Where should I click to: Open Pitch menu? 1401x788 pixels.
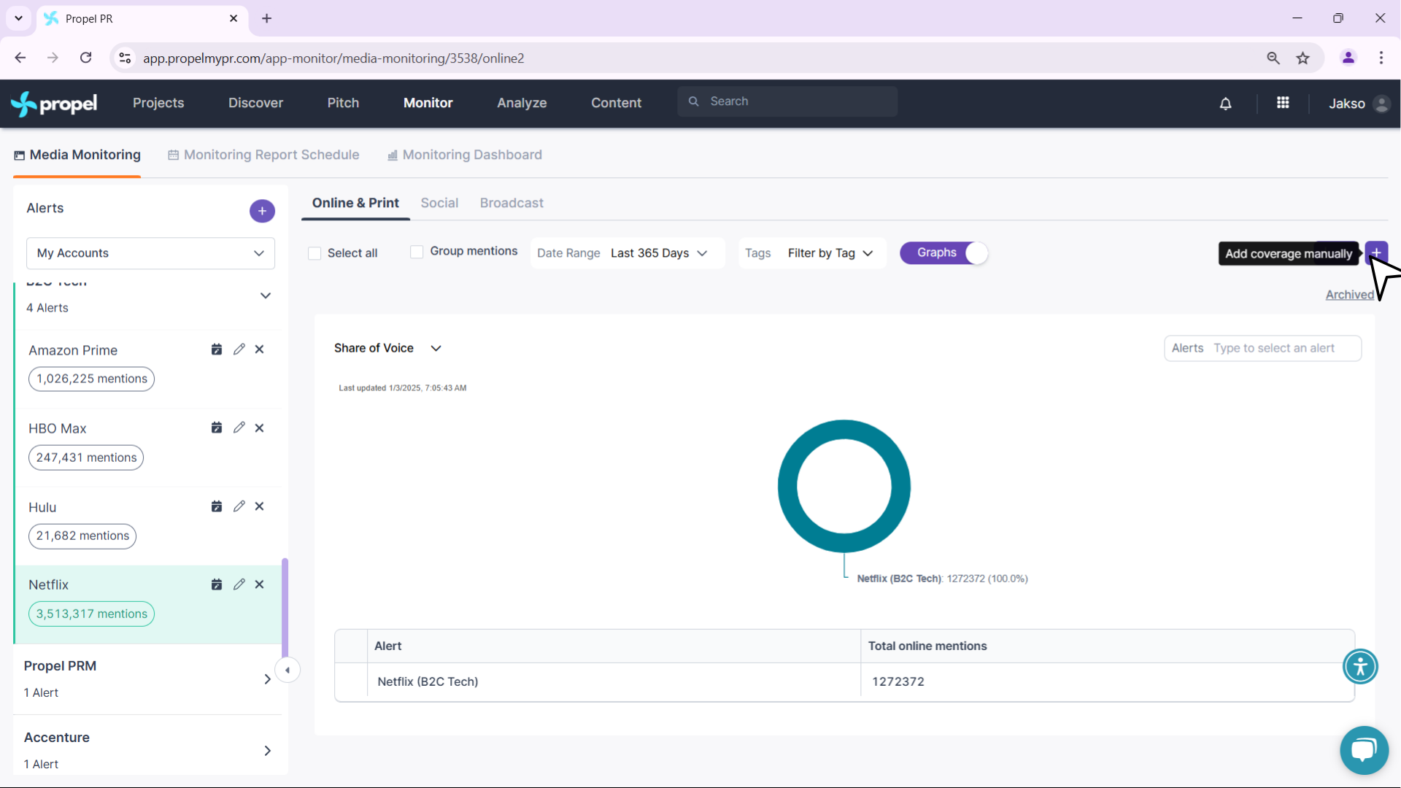pyautogui.click(x=343, y=103)
